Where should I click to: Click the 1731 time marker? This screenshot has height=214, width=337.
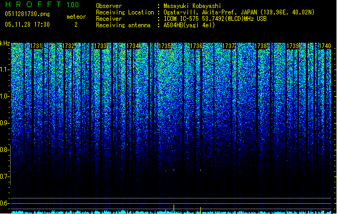(36, 46)
